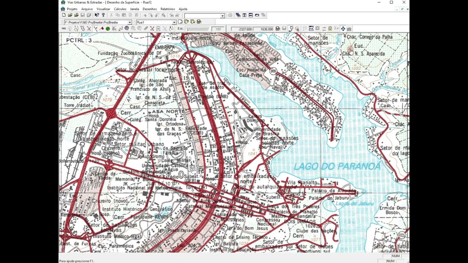Open the Janela menu
468x263 pixels.
(135, 9)
